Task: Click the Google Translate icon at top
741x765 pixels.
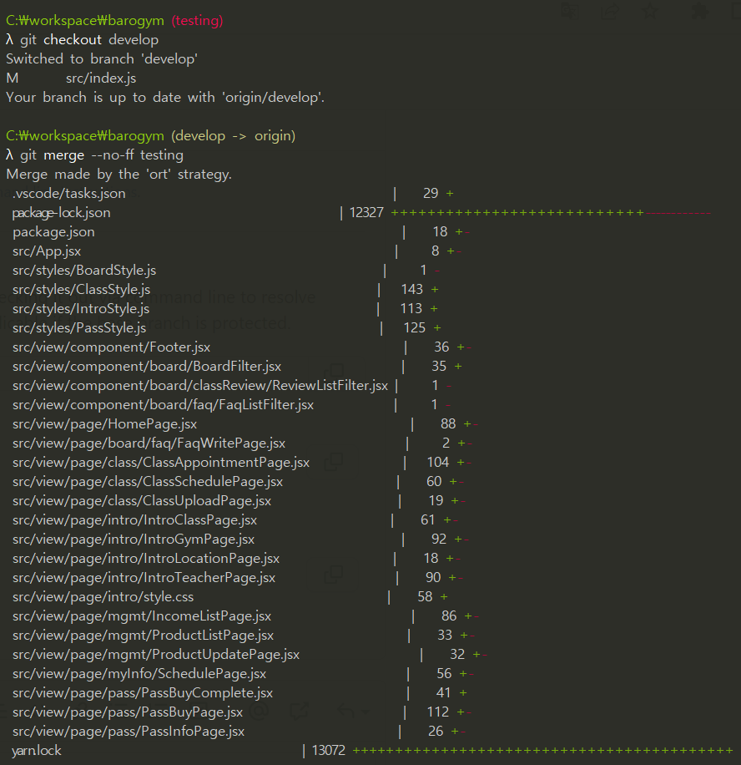Action: pyautogui.click(x=570, y=11)
